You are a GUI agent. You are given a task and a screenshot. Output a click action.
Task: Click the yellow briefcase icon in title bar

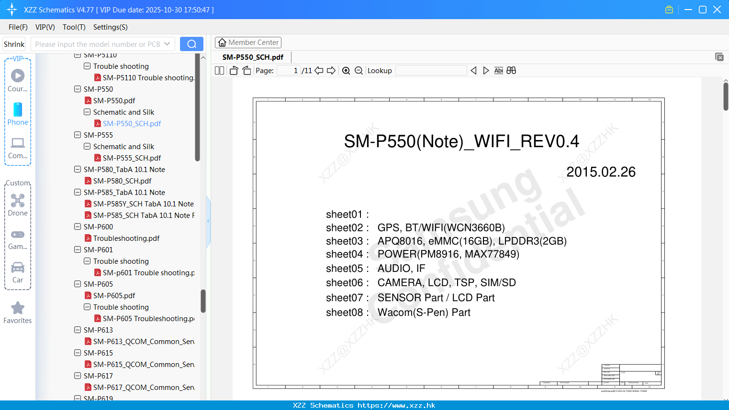(669, 10)
